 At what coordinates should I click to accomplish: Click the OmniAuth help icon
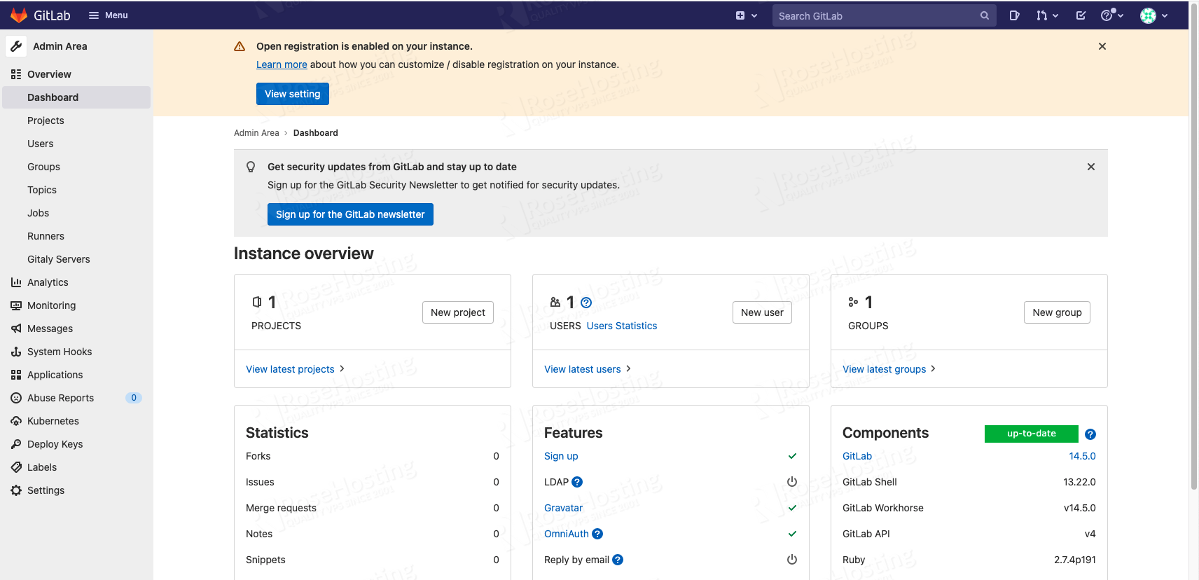point(597,534)
